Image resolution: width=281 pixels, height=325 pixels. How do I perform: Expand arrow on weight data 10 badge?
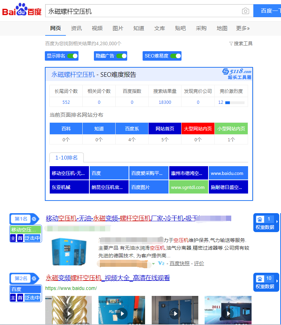pyautogui.click(x=277, y=281)
